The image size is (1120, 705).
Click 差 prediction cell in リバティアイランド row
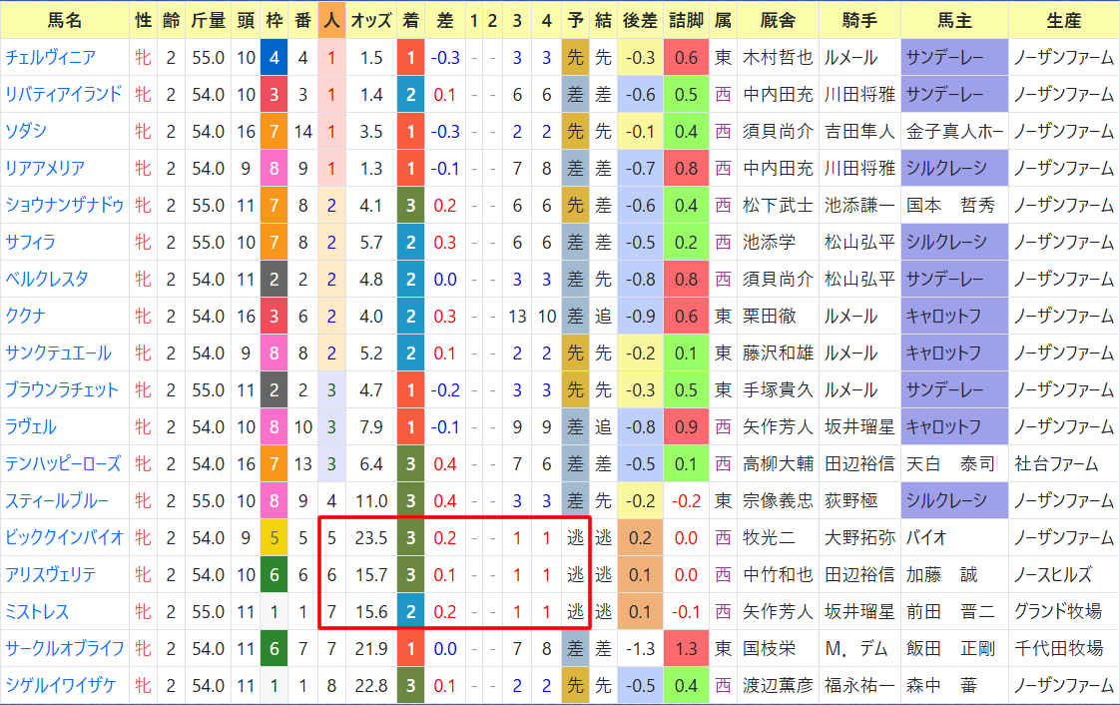coord(576,94)
